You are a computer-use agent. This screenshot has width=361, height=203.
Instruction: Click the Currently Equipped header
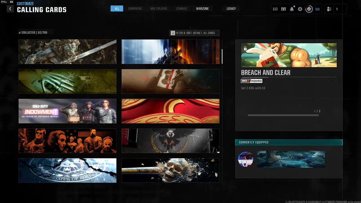click(x=289, y=142)
